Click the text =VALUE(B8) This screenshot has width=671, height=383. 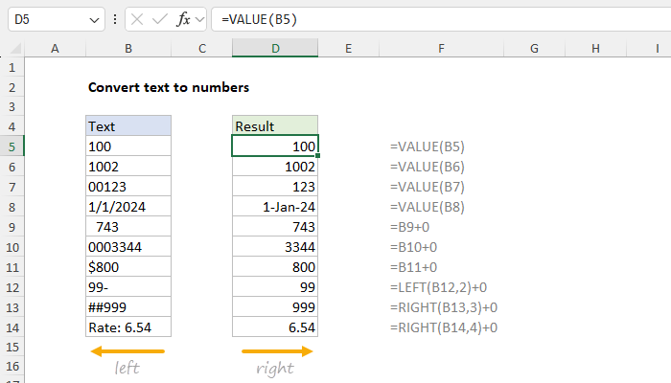tap(428, 207)
